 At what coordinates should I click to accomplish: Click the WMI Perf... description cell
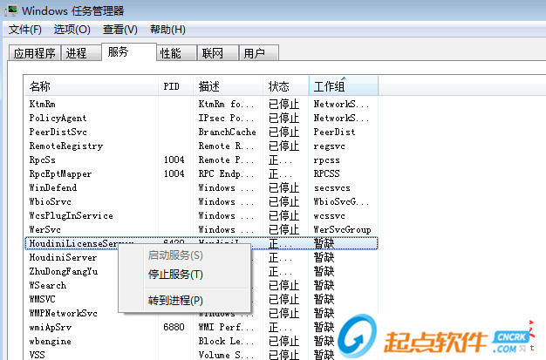click(226, 327)
